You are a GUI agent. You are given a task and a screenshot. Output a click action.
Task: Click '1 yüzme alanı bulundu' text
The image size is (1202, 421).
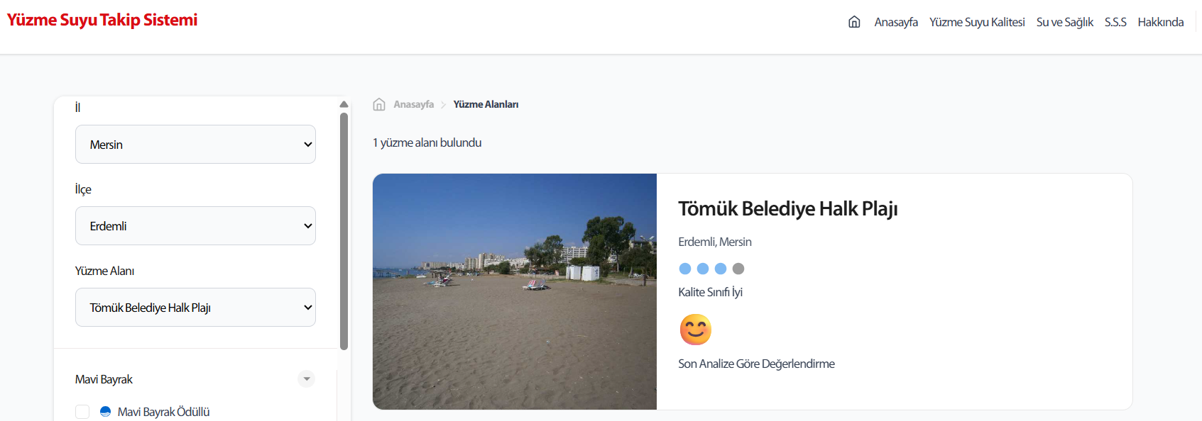click(x=427, y=142)
